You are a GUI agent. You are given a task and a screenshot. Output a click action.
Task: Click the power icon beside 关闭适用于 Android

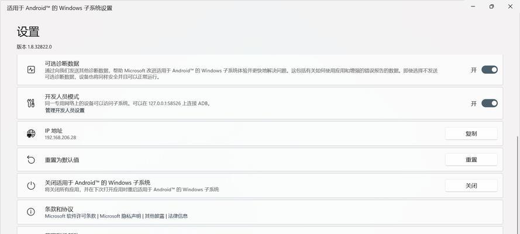(31, 185)
